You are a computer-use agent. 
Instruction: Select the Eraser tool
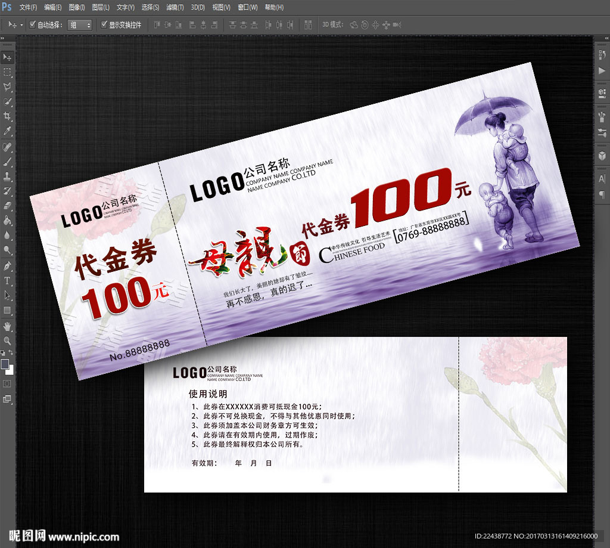[x=7, y=206]
